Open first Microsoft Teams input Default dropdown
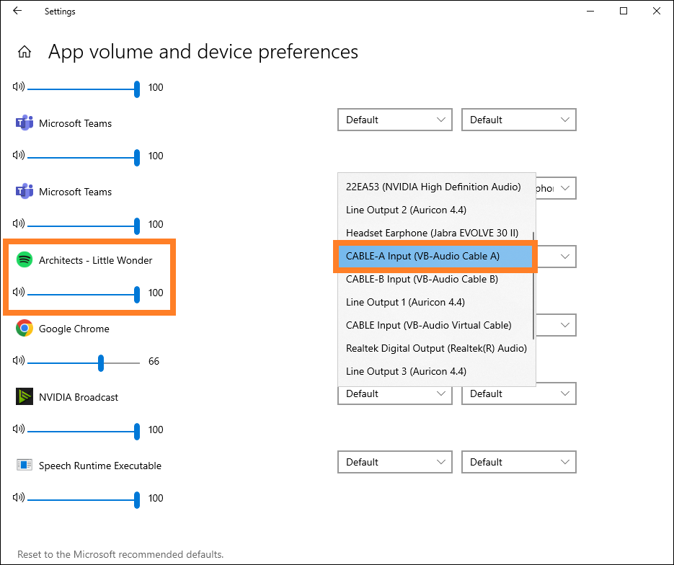Image resolution: width=674 pixels, height=565 pixels. (x=518, y=120)
